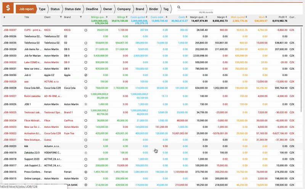Click dotted status icon for JOB-00019
Screen dimensions: 305x189
click(x=86, y=153)
